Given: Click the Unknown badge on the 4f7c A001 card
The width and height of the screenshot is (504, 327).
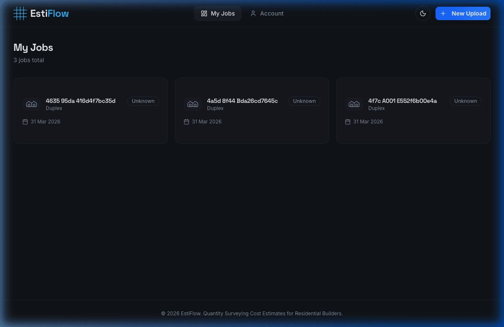Looking at the screenshot, I should (465, 101).
